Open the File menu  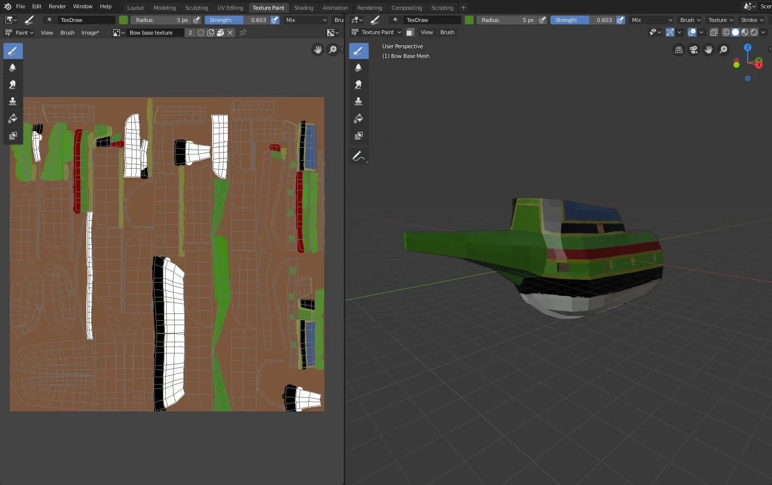tap(20, 6)
